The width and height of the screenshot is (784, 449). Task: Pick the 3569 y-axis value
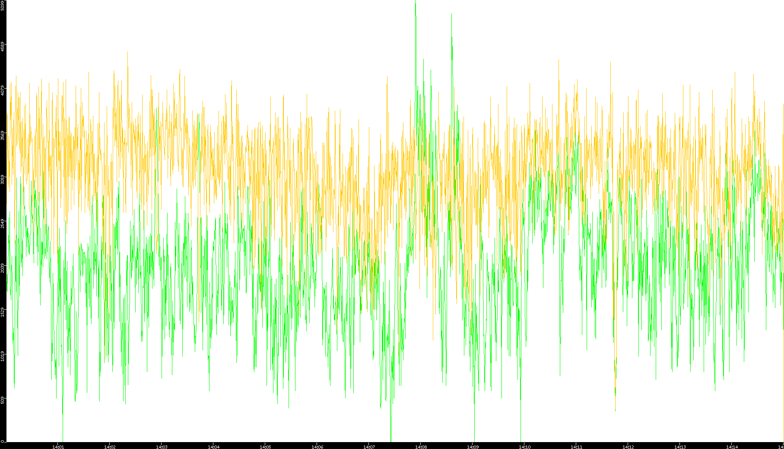click(3, 135)
